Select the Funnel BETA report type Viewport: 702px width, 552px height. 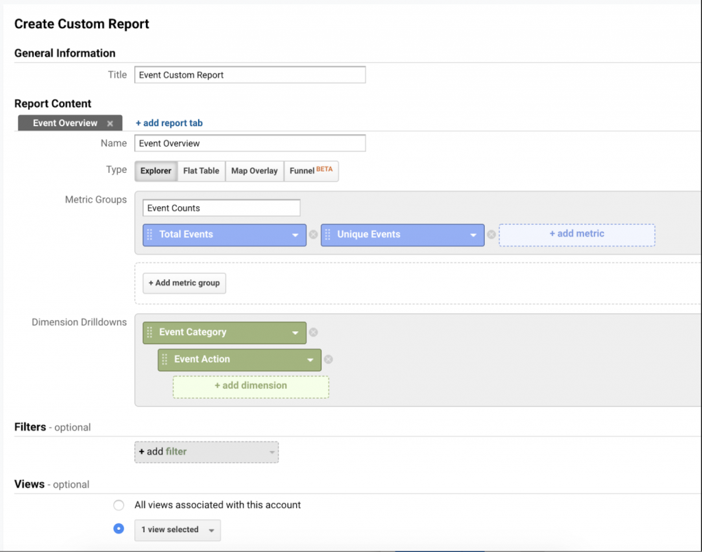tap(311, 171)
